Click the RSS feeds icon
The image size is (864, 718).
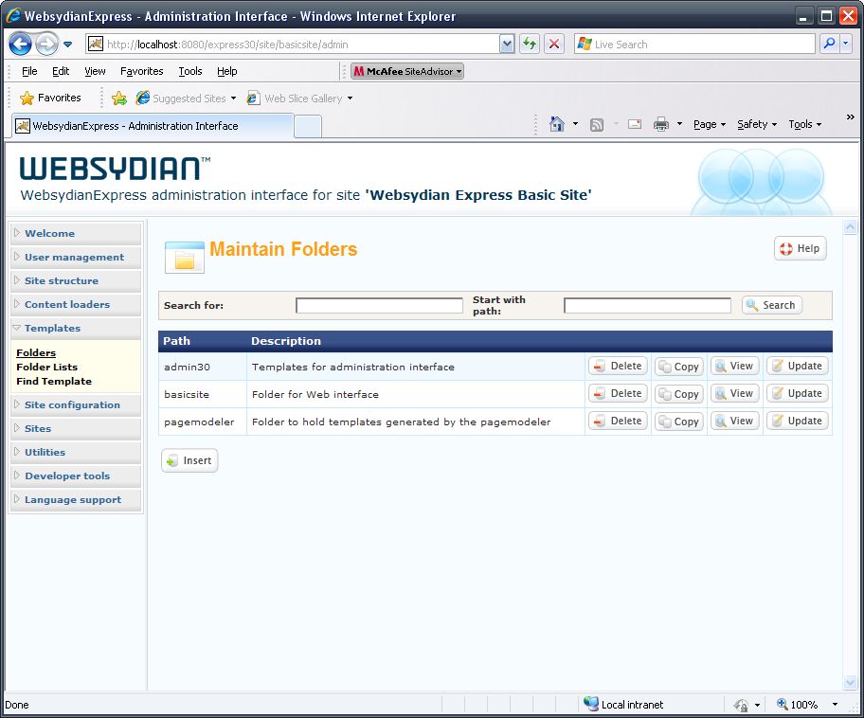[597, 124]
